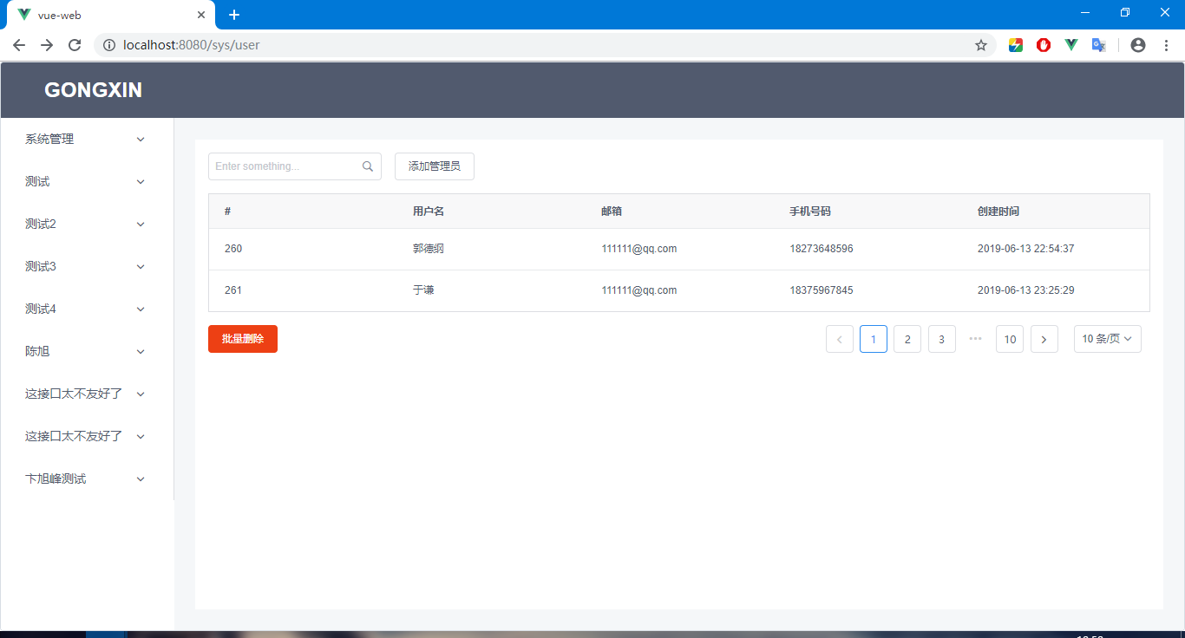Click 添加管理员 button
Image resolution: width=1185 pixels, height=638 pixels.
tap(435, 166)
